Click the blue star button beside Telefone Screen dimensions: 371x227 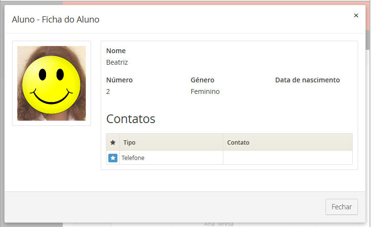[113, 158]
